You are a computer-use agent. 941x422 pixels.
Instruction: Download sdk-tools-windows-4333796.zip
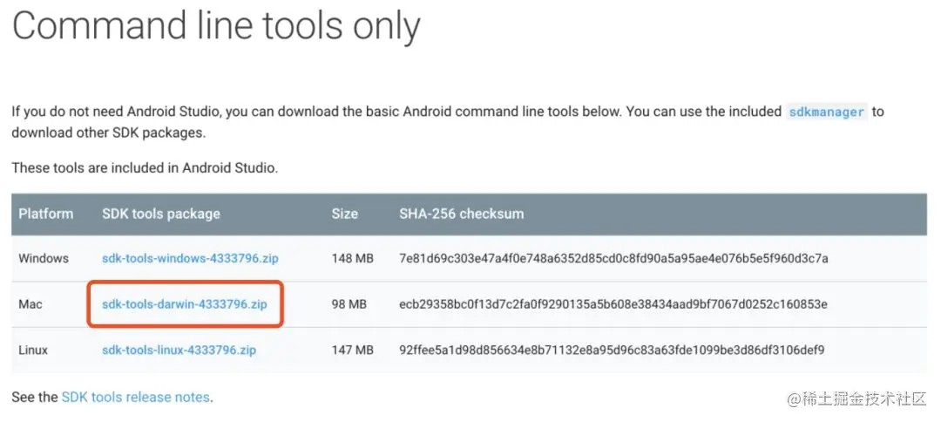click(190, 259)
